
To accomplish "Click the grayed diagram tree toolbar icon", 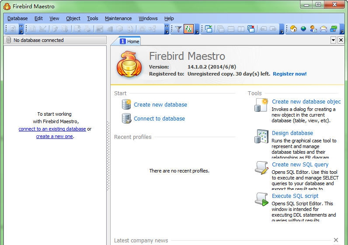I will pos(153,29).
